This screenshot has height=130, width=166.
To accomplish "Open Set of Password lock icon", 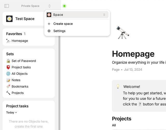I will [x=8, y=61].
